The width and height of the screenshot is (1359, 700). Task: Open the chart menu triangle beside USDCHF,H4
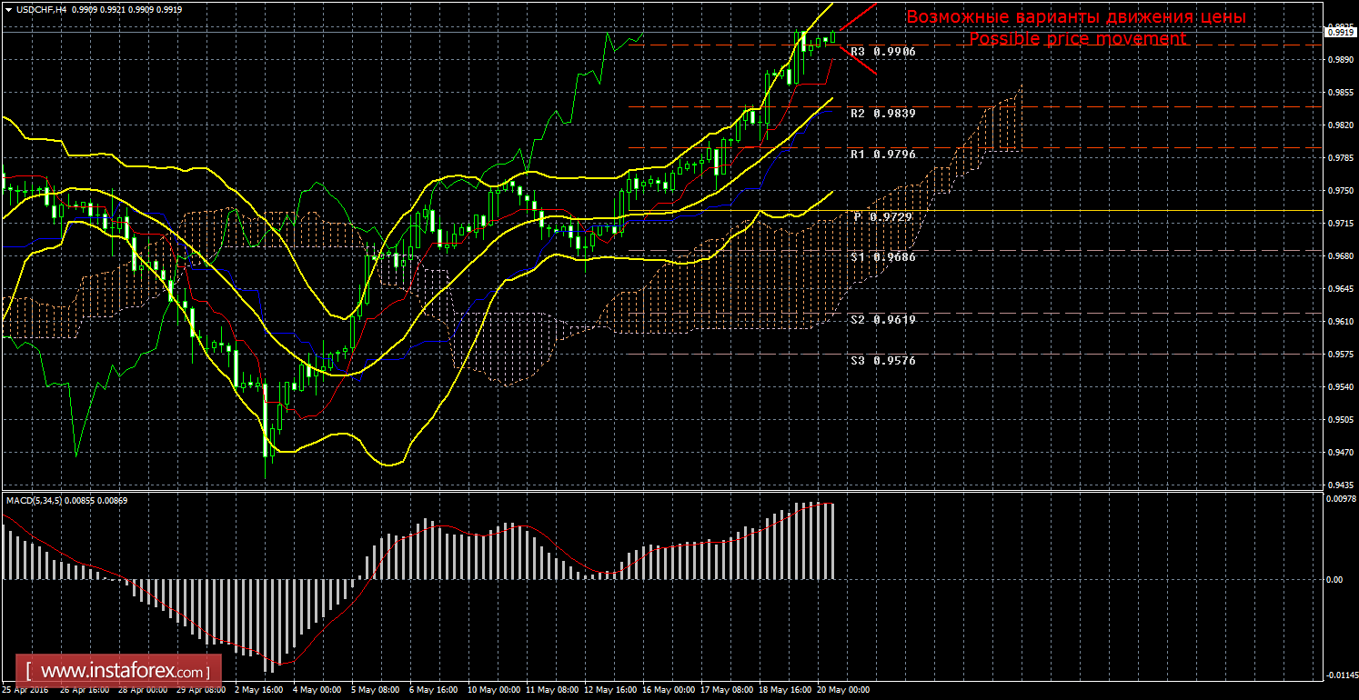click(7, 9)
